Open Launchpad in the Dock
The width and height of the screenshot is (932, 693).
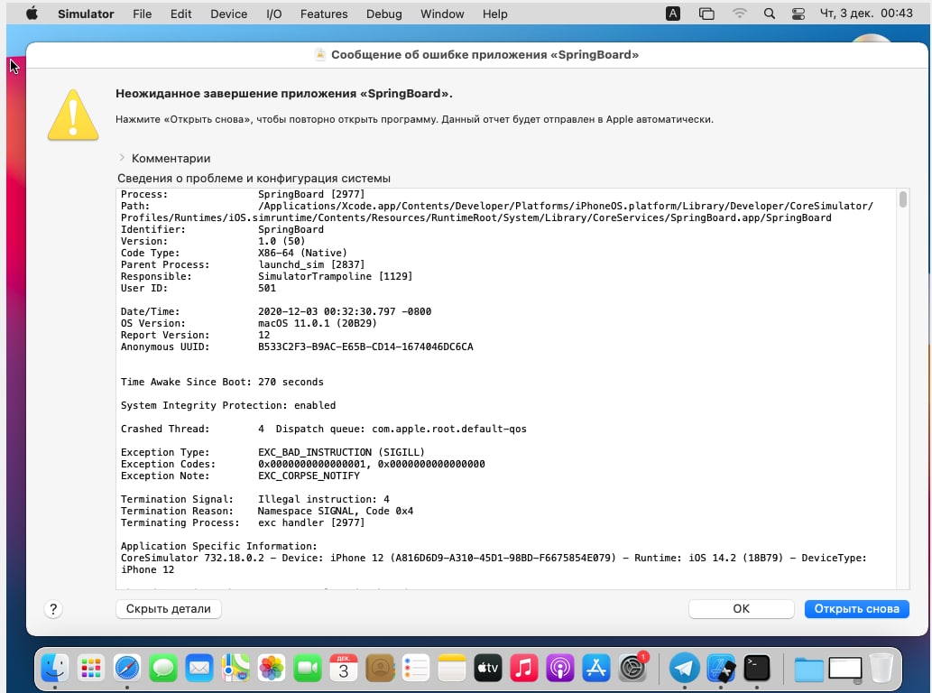(91, 668)
